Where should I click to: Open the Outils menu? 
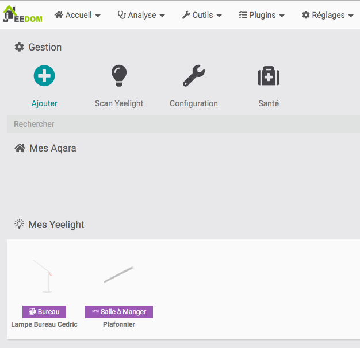point(202,15)
